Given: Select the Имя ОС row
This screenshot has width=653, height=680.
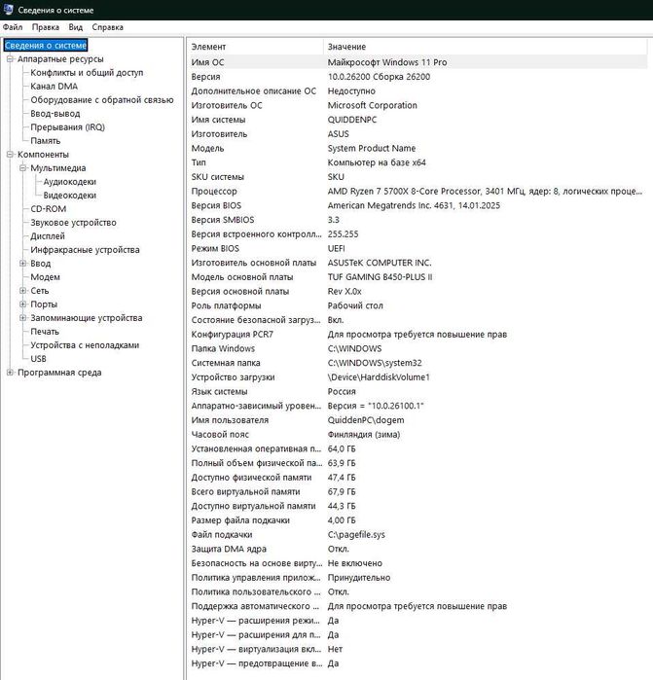Looking at the screenshot, I should (417, 62).
